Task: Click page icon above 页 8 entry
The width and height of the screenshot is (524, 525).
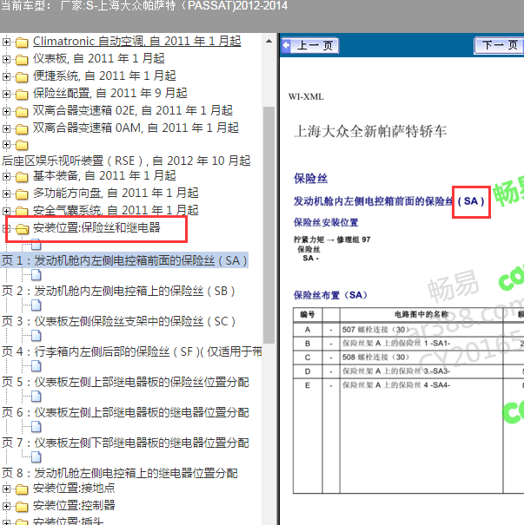Action: tap(36, 457)
